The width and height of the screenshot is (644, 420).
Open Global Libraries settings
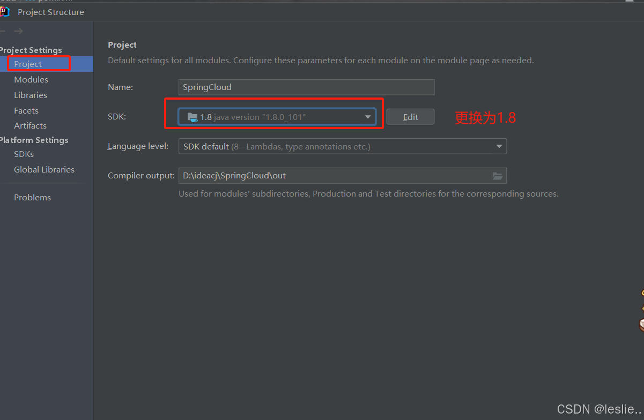click(x=44, y=169)
